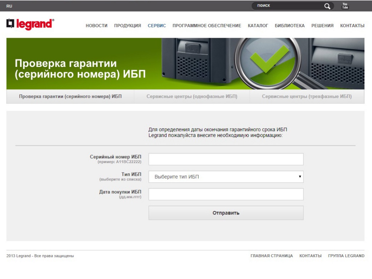Click the Дата покупки ИБП input field

click(226, 194)
